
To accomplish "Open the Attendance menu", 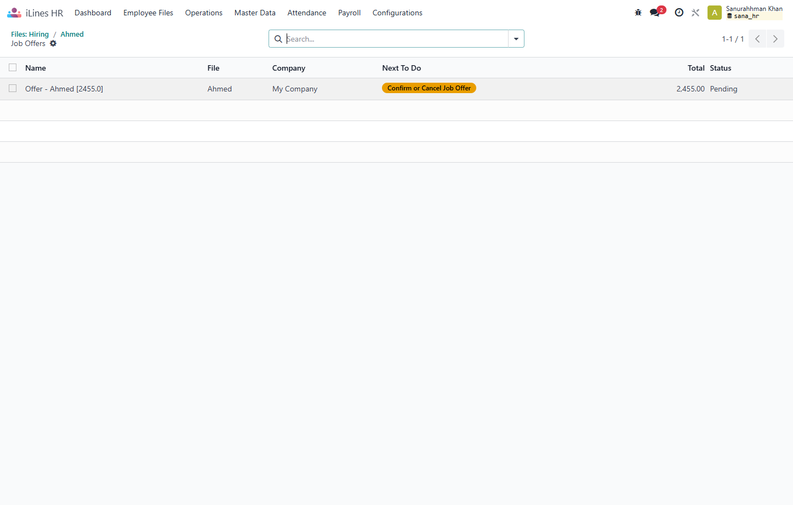I will [307, 13].
